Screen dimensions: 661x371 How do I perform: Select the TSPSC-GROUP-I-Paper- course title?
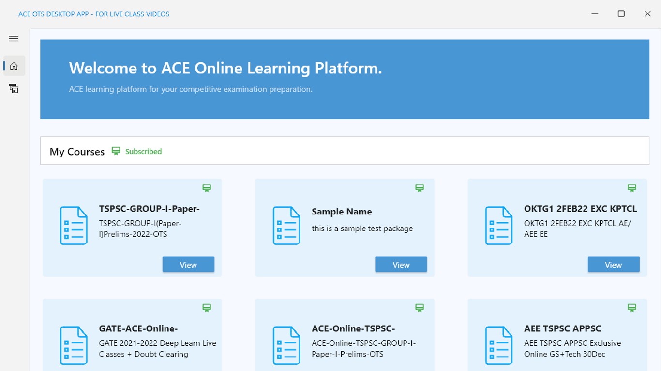pyautogui.click(x=150, y=209)
